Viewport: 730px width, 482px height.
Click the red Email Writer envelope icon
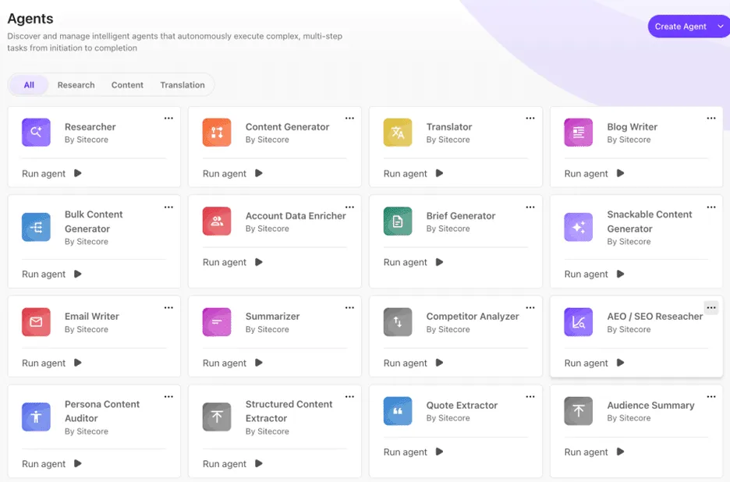[36, 322]
